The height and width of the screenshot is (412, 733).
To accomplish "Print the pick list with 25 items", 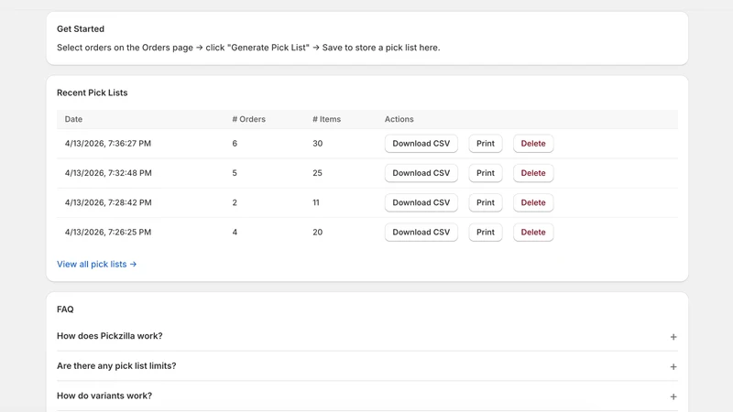I will (486, 173).
